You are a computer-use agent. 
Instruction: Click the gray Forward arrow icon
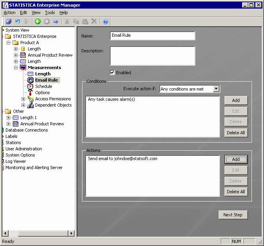[x=46, y=21]
